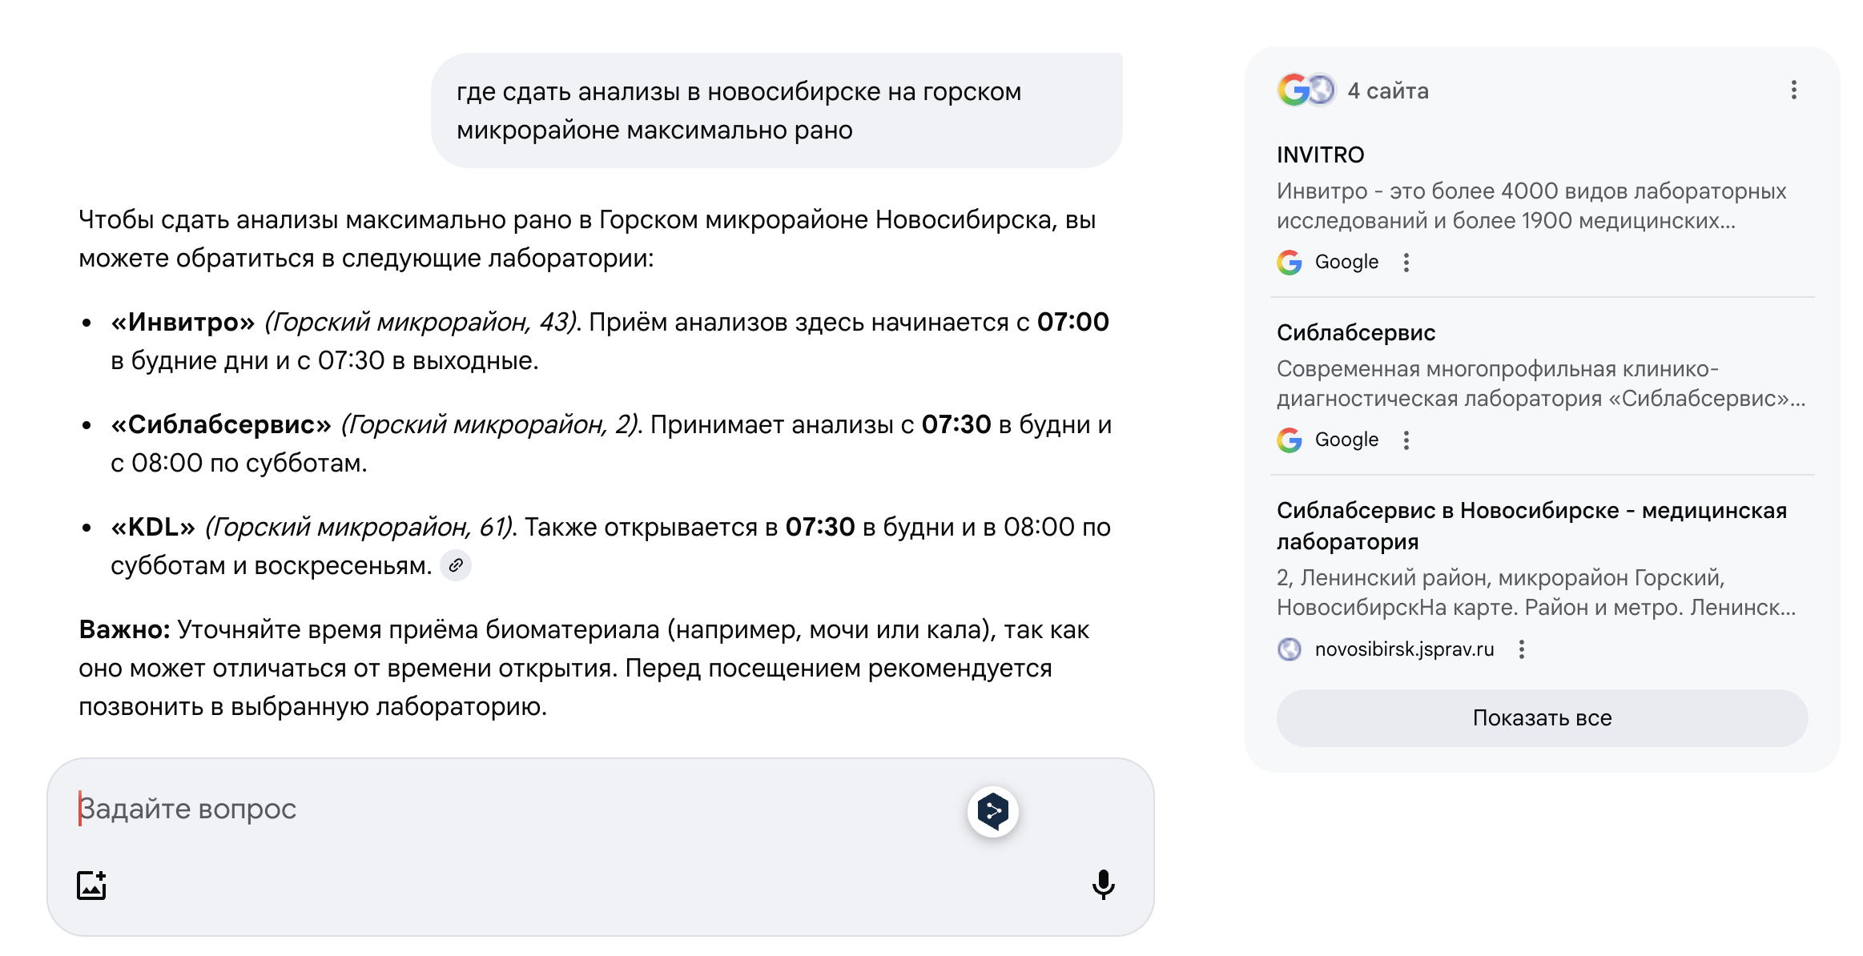Click the hexagonal extension icon in the input
Viewport: 1863px width, 956px height.
(992, 811)
